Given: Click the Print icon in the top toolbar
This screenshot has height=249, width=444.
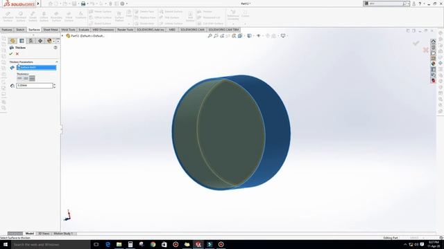Looking at the screenshot, I should [x=83, y=3].
